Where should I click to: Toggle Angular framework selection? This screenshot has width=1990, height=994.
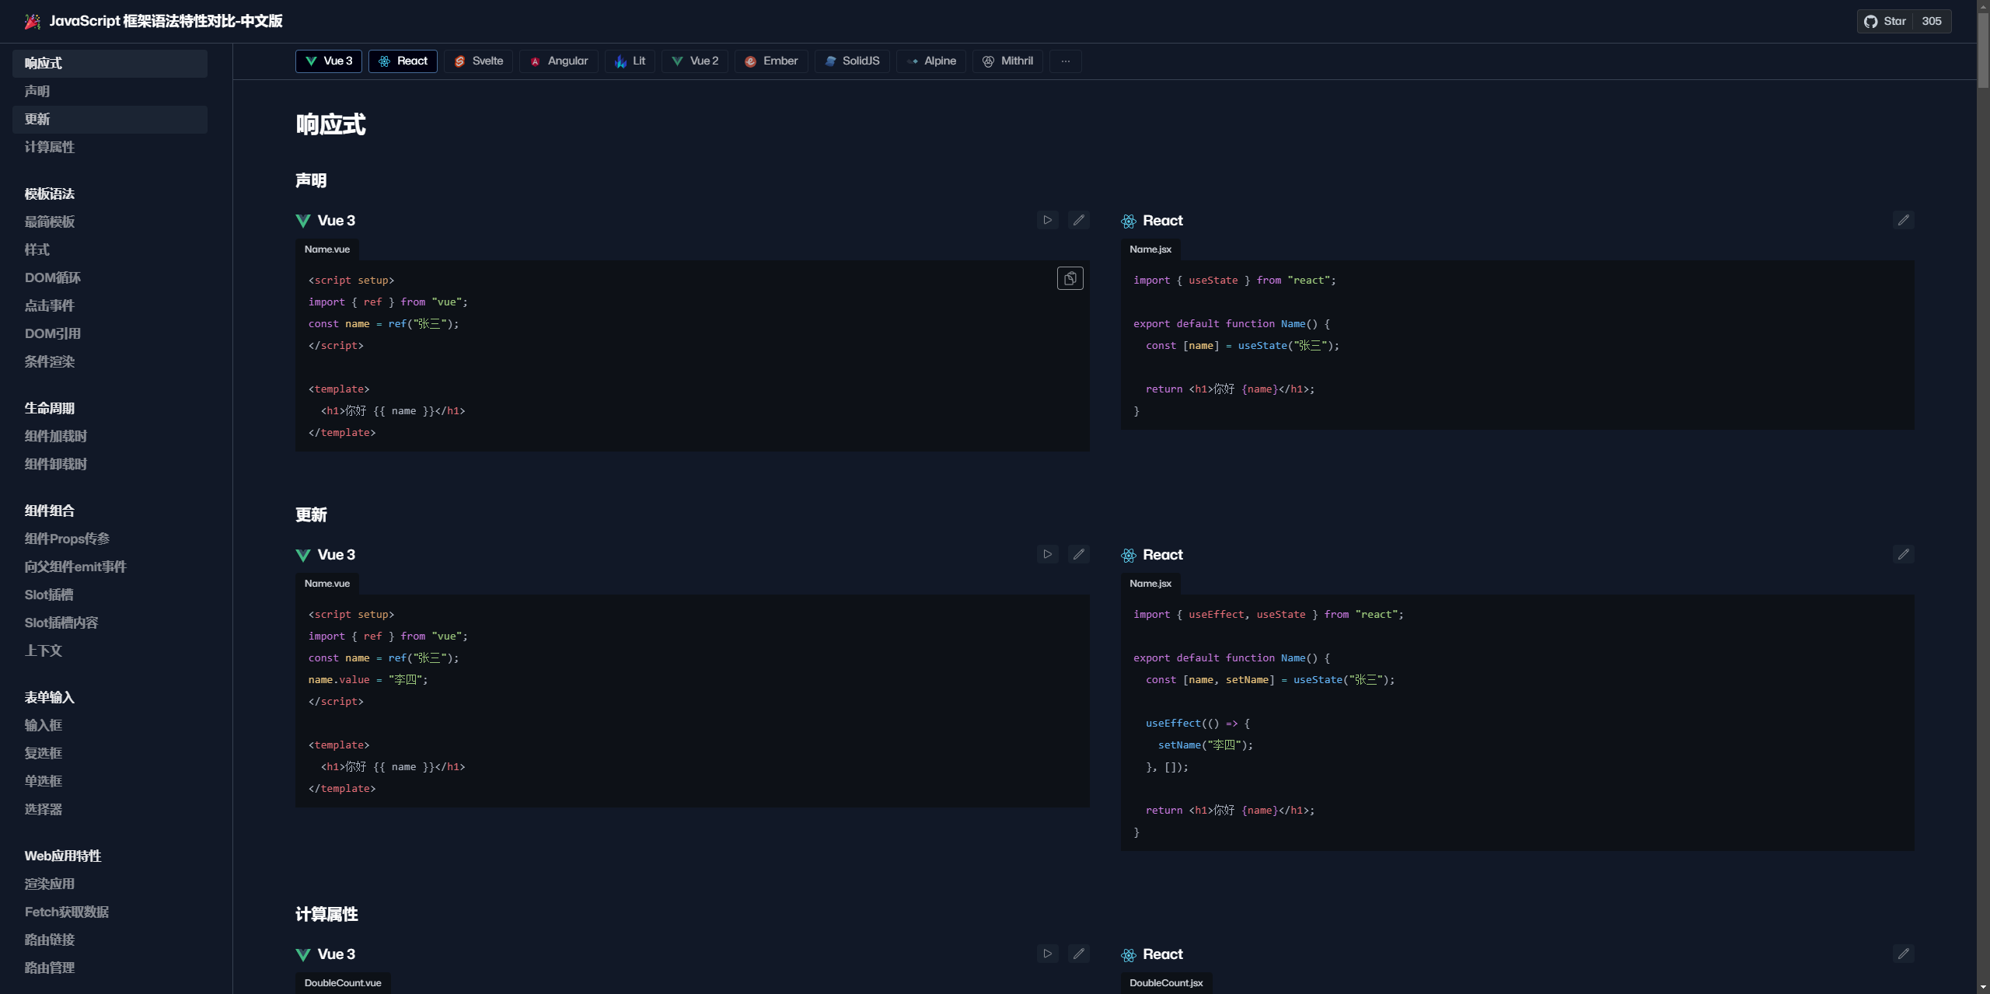pyautogui.click(x=559, y=61)
